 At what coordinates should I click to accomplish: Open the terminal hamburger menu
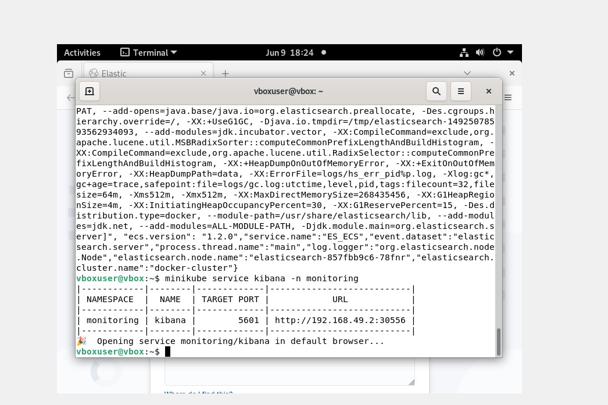[x=460, y=91]
